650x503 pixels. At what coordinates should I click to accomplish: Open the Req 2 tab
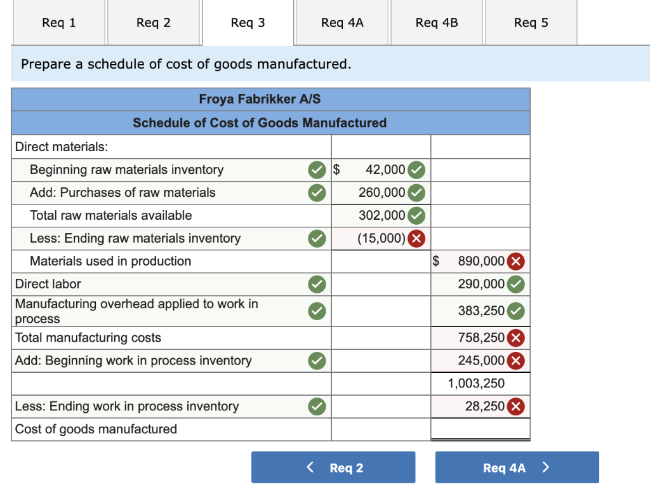pyautogui.click(x=154, y=22)
